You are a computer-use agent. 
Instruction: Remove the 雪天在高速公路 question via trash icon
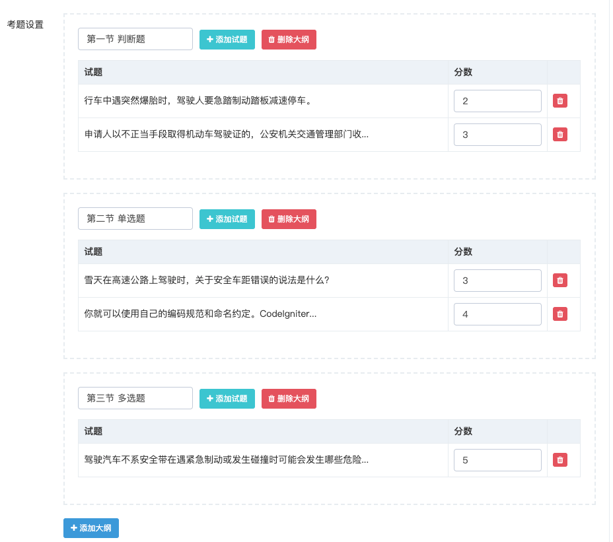(x=559, y=281)
